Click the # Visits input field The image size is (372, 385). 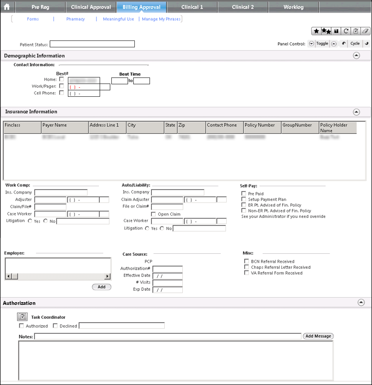point(167,283)
